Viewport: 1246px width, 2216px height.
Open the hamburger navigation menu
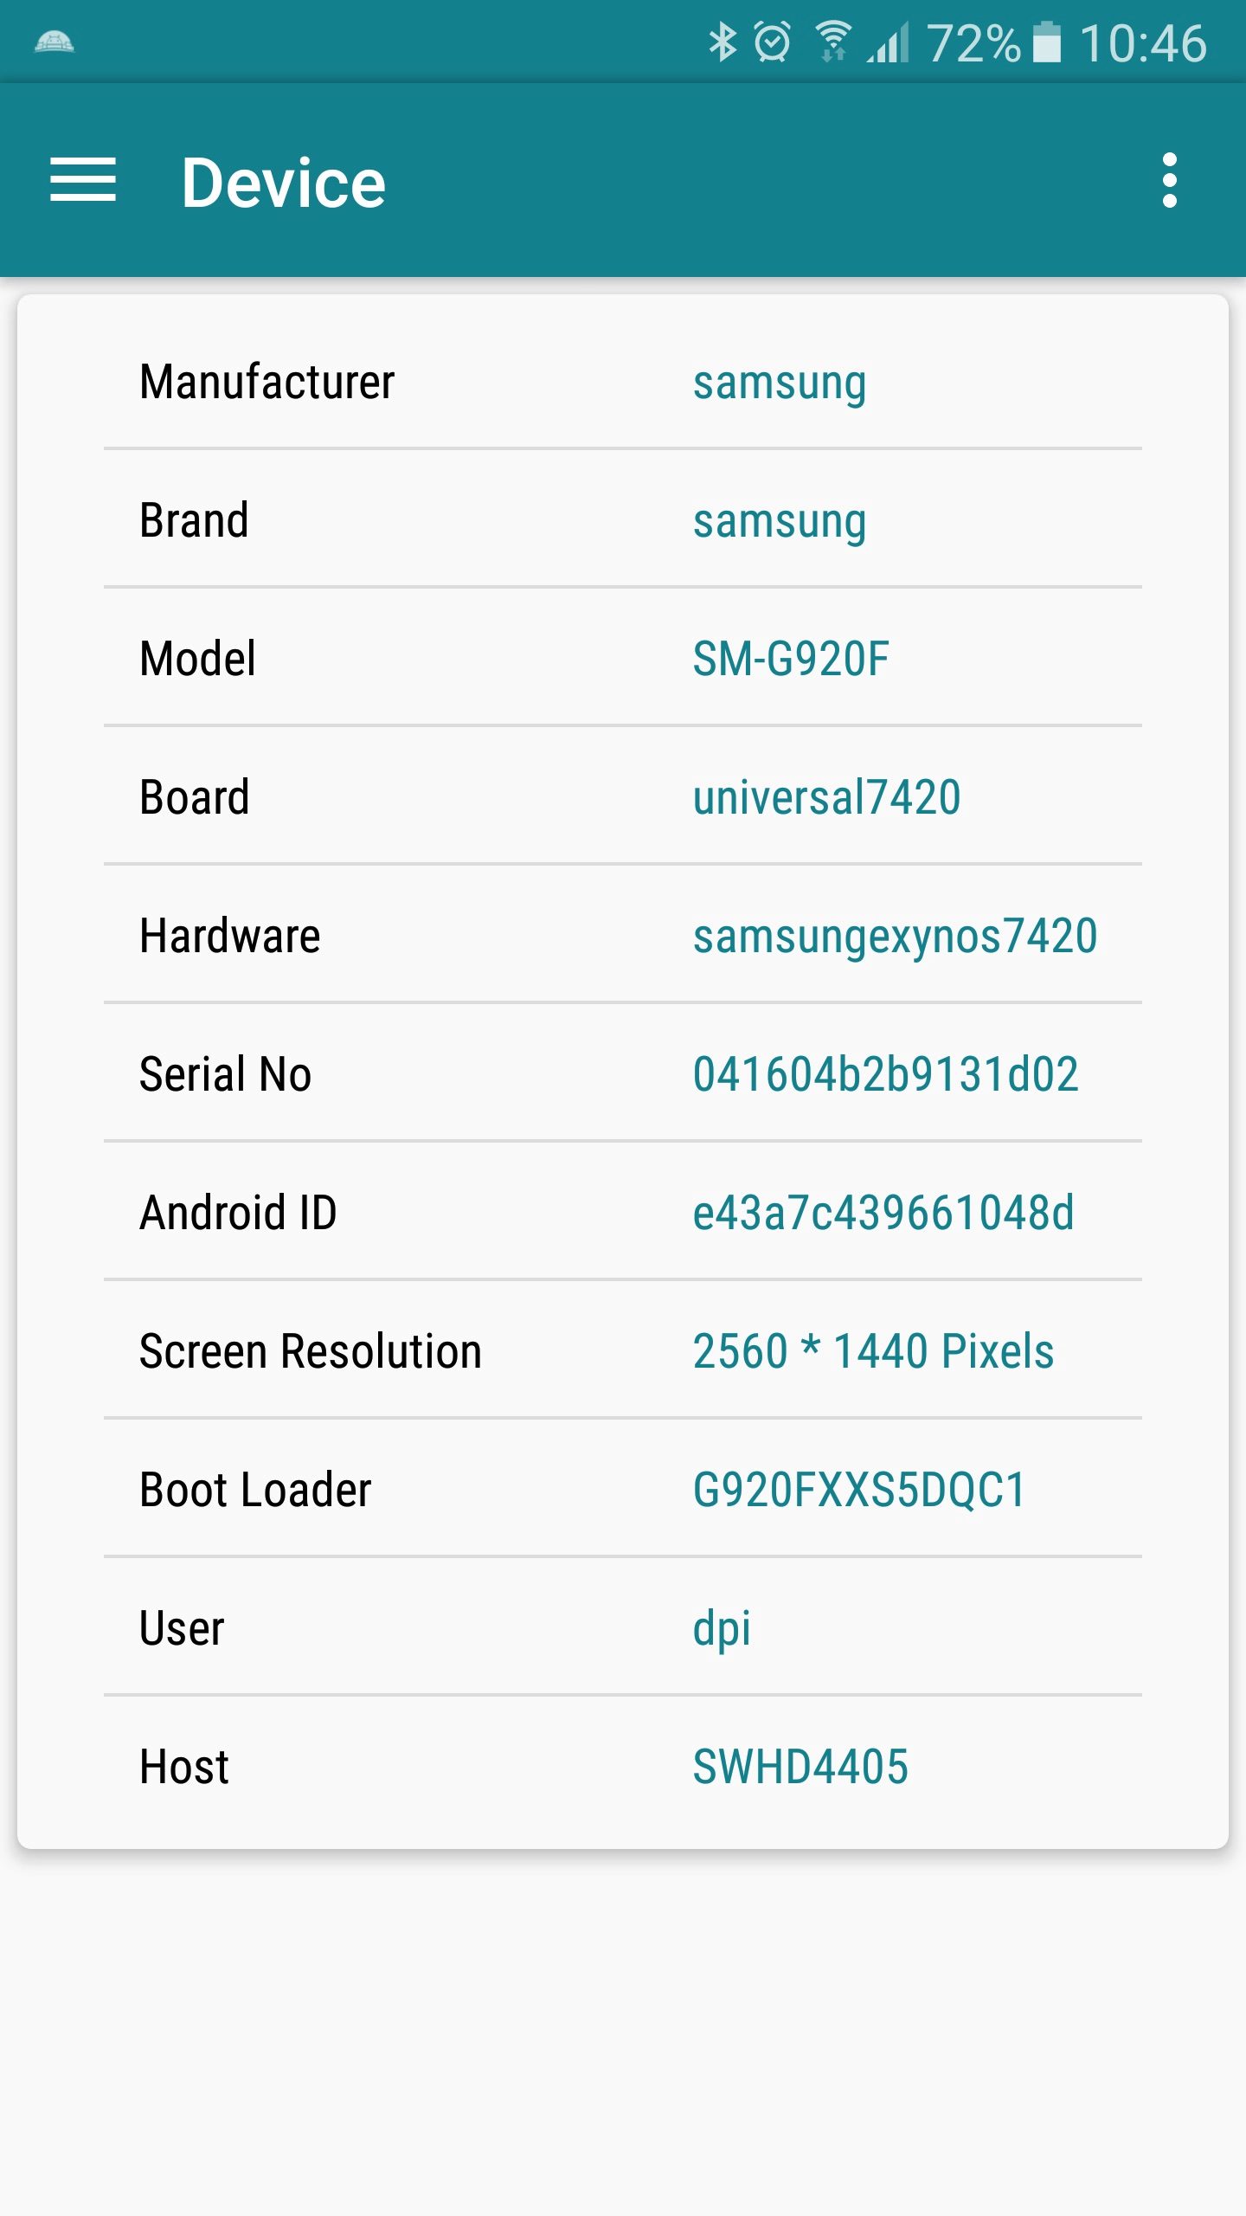83,181
